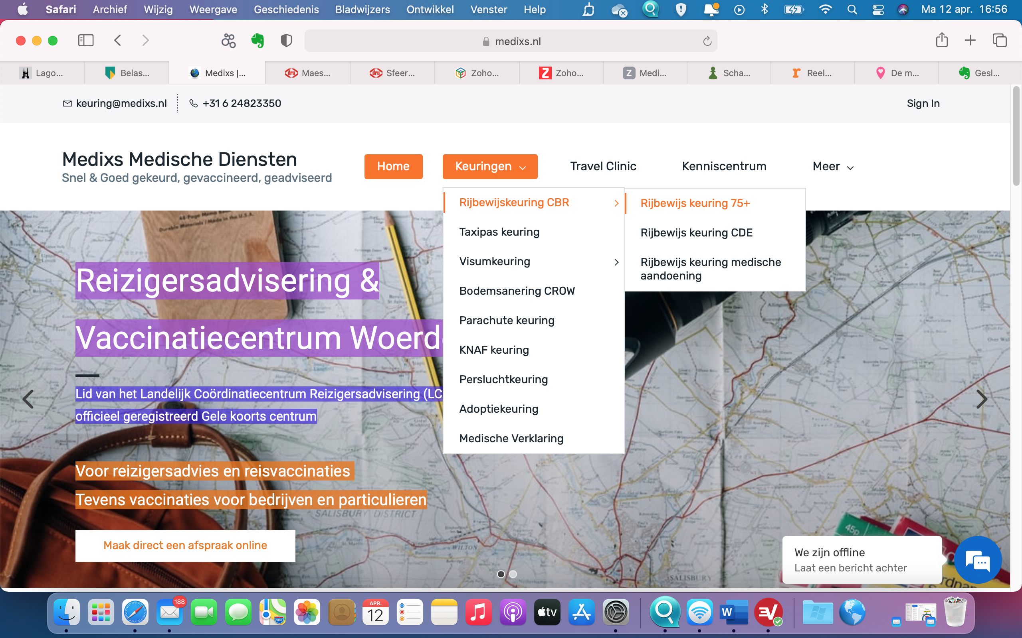
Task: Open Mail in the Dock
Action: point(169,612)
